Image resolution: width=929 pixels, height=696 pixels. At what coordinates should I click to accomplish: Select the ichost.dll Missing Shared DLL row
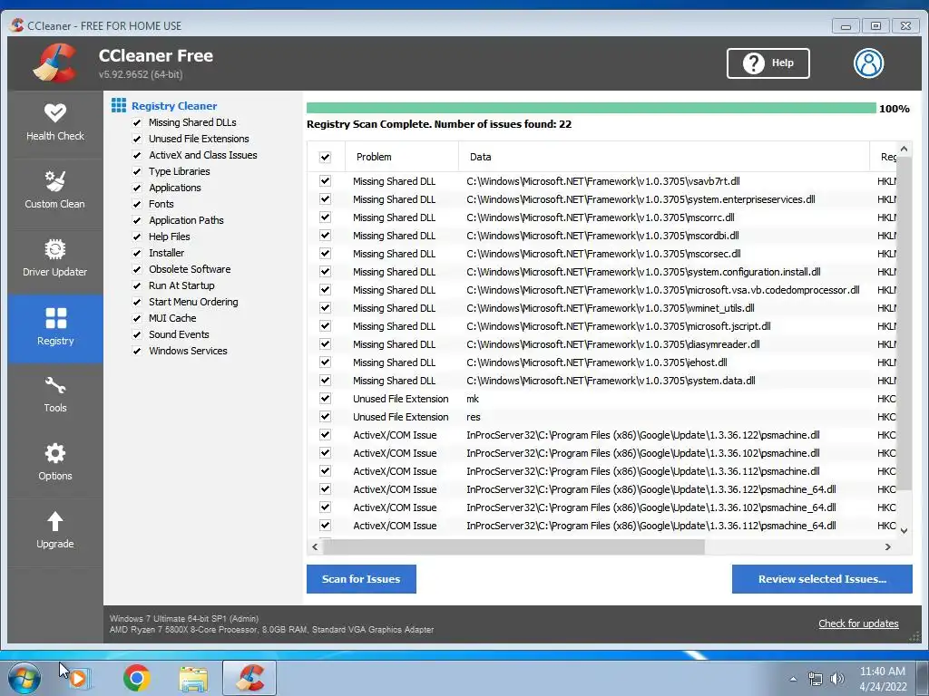601,362
